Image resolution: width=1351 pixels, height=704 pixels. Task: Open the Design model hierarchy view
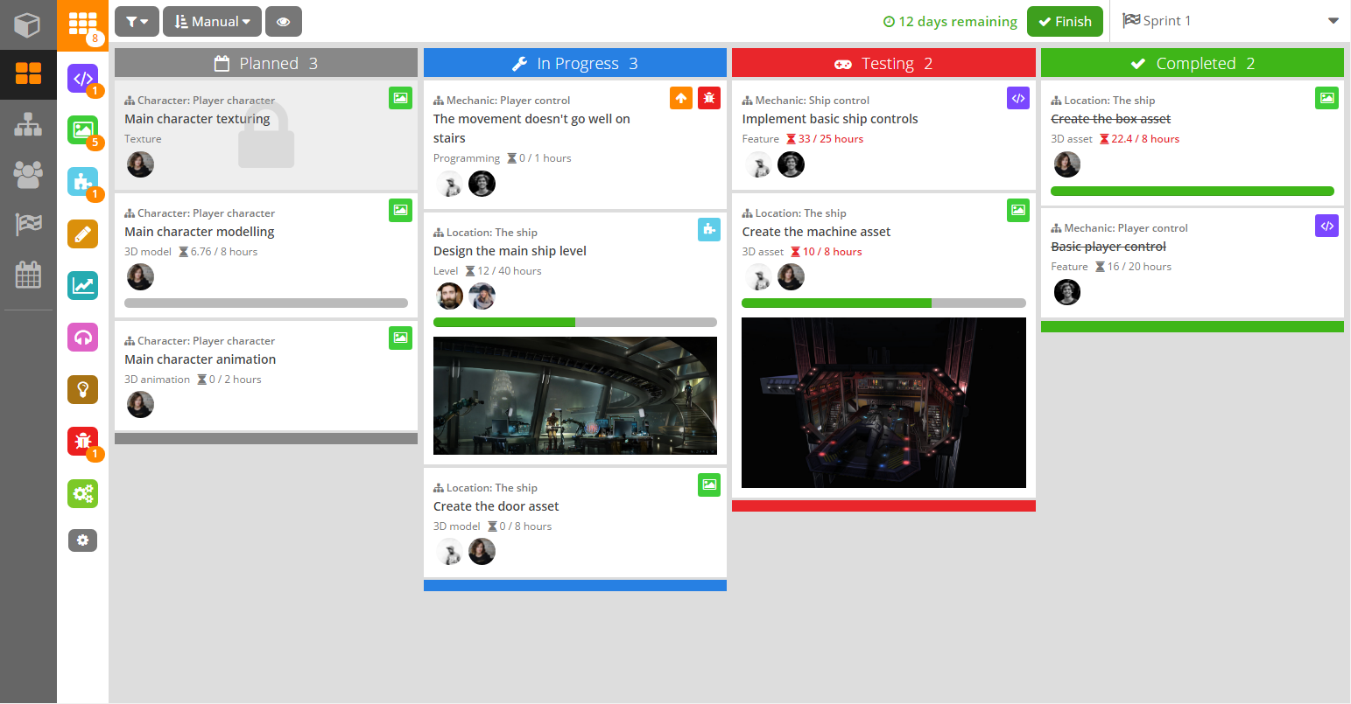click(29, 124)
